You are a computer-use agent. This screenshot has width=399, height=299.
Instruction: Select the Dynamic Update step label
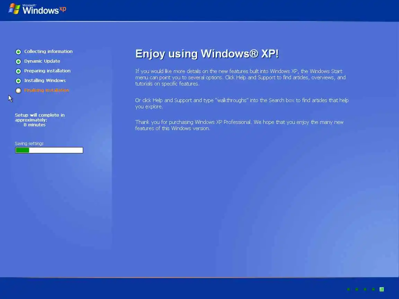point(42,61)
